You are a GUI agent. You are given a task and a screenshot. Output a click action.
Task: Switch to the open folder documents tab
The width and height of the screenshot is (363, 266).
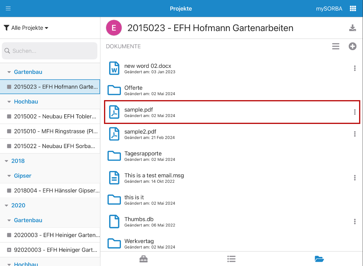pyautogui.click(x=319, y=259)
